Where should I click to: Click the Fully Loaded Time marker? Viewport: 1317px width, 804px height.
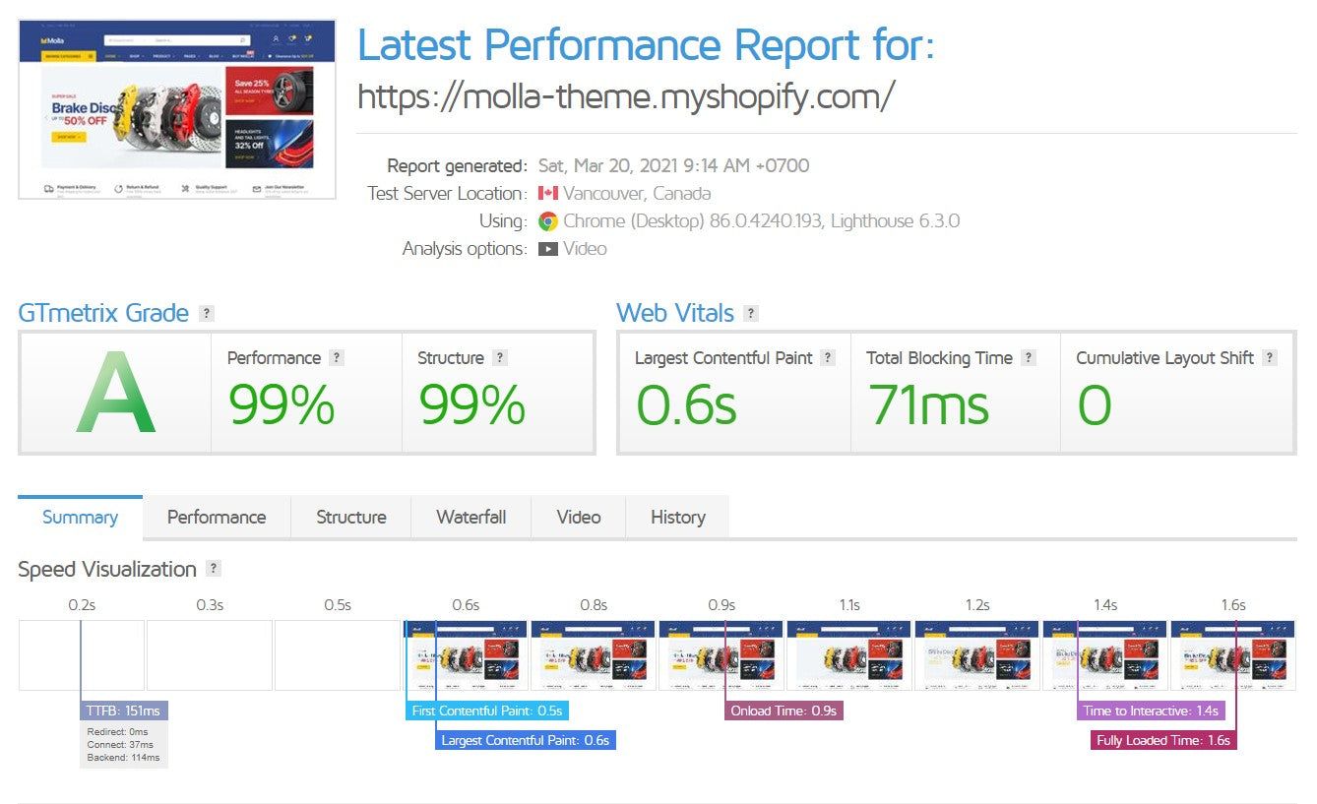click(x=1163, y=740)
